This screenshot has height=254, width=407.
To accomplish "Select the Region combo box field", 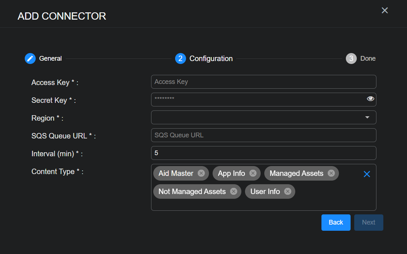I will (255, 117).
